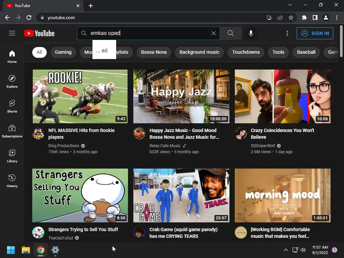
Task: Select the Background music filter chip
Action: pyautogui.click(x=200, y=52)
